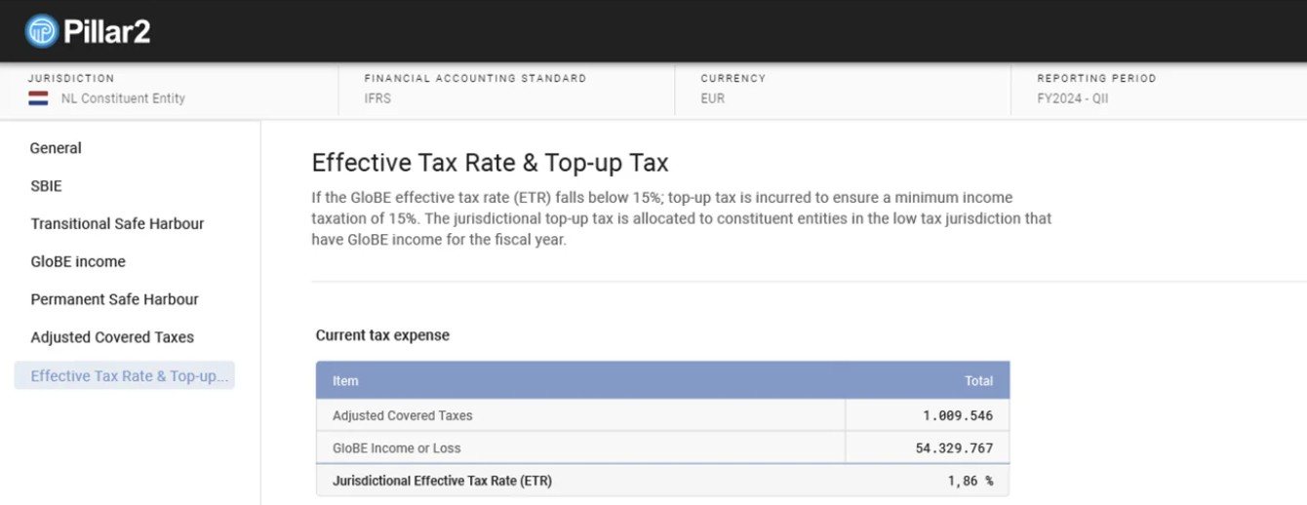Click the JURISDICTION header label

(x=71, y=78)
